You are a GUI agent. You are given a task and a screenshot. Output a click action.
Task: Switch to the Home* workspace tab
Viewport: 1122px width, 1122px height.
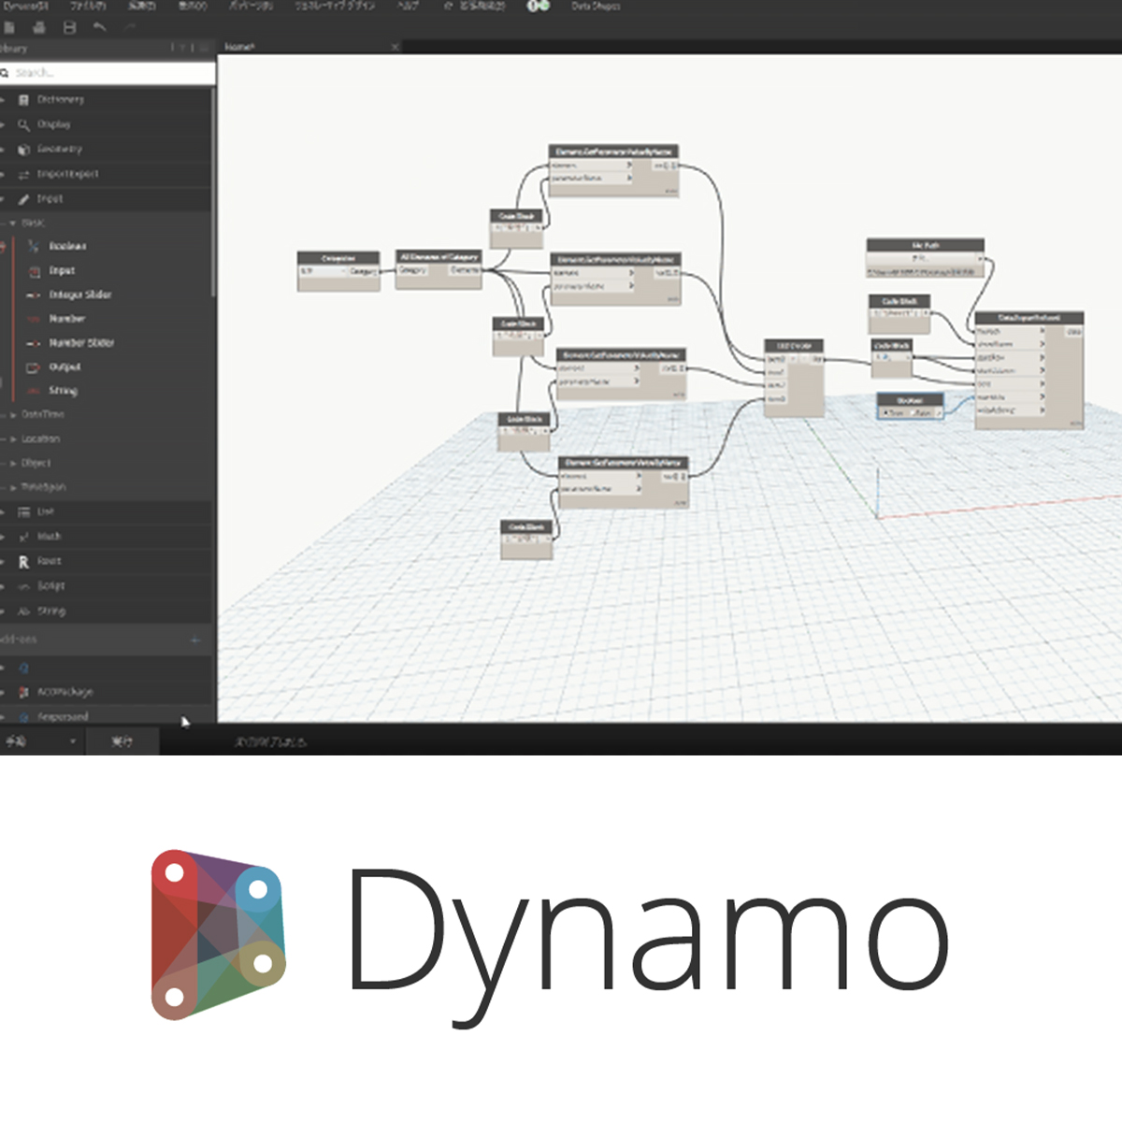point(239,47)
